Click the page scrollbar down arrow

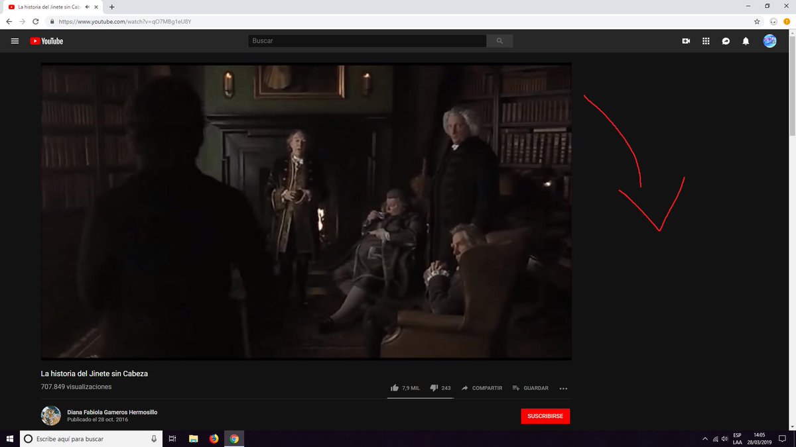click(792, 426)
